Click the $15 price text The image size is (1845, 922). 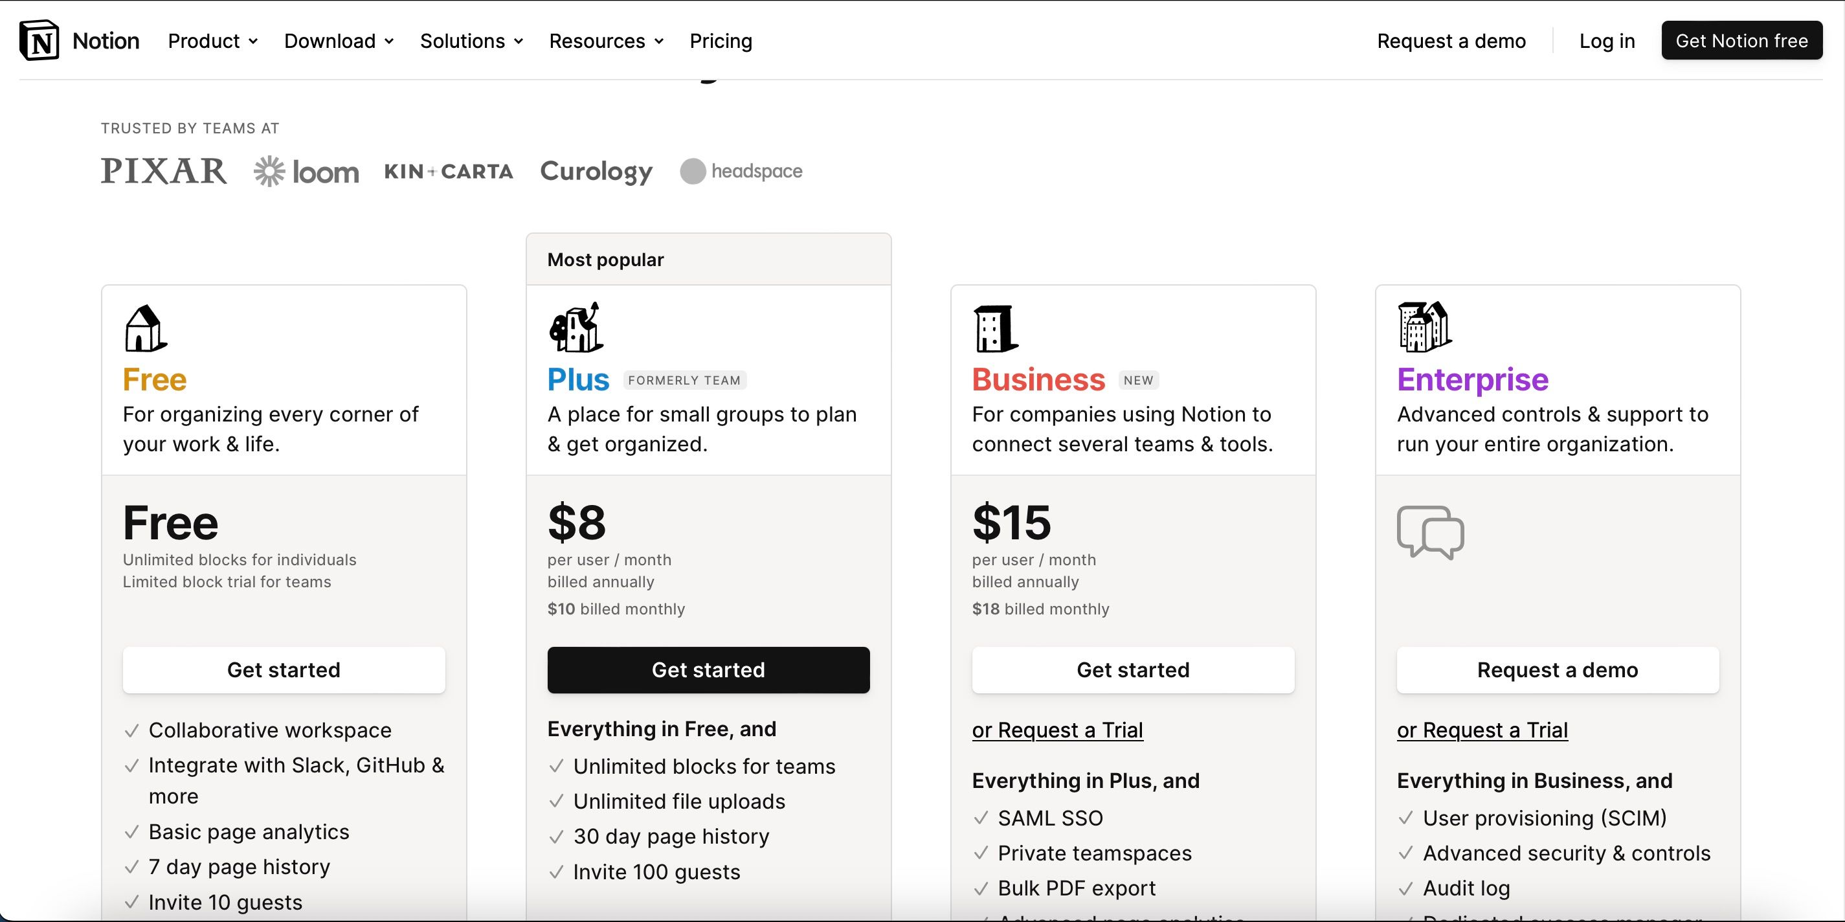[x=1011, y=523]
